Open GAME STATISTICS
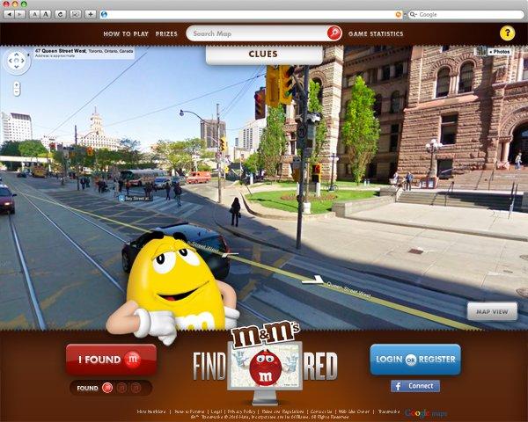The width and height of the screenshot is (528, 422). 376,34
